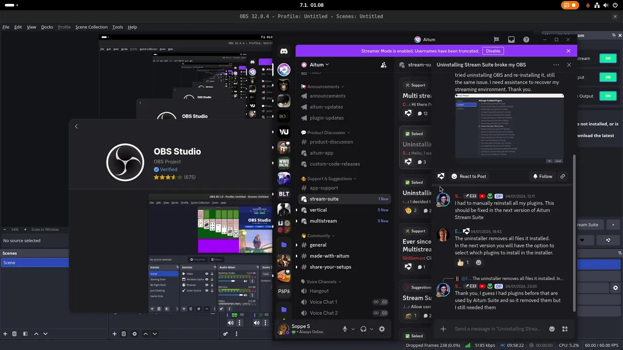
Task: Open microphone input options chevron
Action: (353, 329)
